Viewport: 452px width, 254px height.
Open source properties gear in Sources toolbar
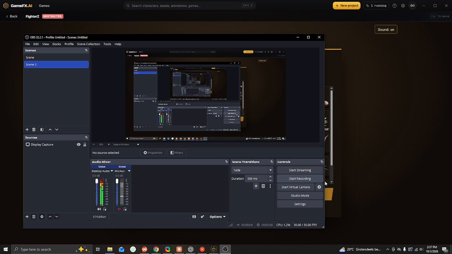[x=42, y=217]
